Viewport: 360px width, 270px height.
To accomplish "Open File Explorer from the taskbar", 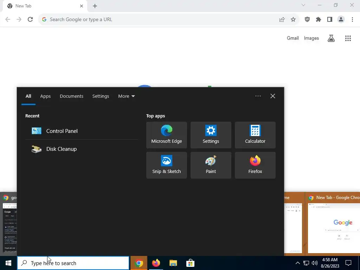I will 173,263.
